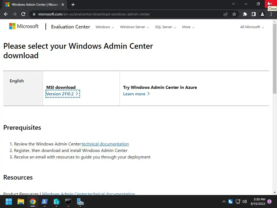The width and height of the screenshot is (277, 208).
Task: Open the Windows Admin Center technical documentation link in Resources
Action: click(88, 193)
